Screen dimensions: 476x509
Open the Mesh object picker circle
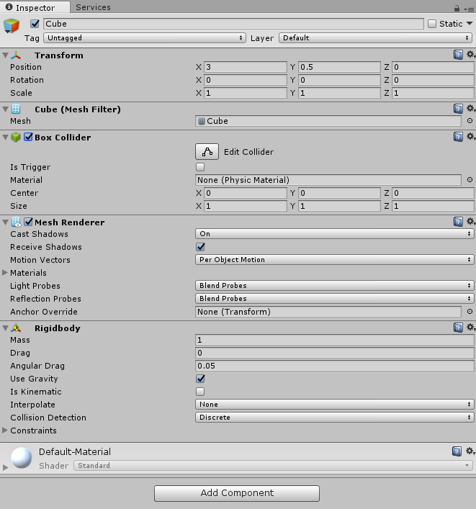coord(470,121)
